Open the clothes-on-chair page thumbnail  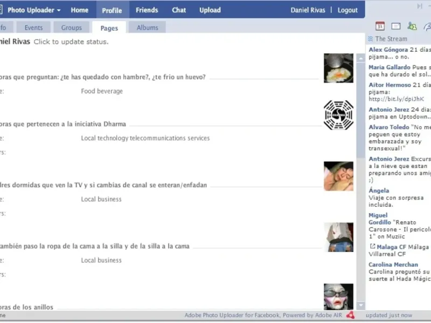[x=338, y=237]
